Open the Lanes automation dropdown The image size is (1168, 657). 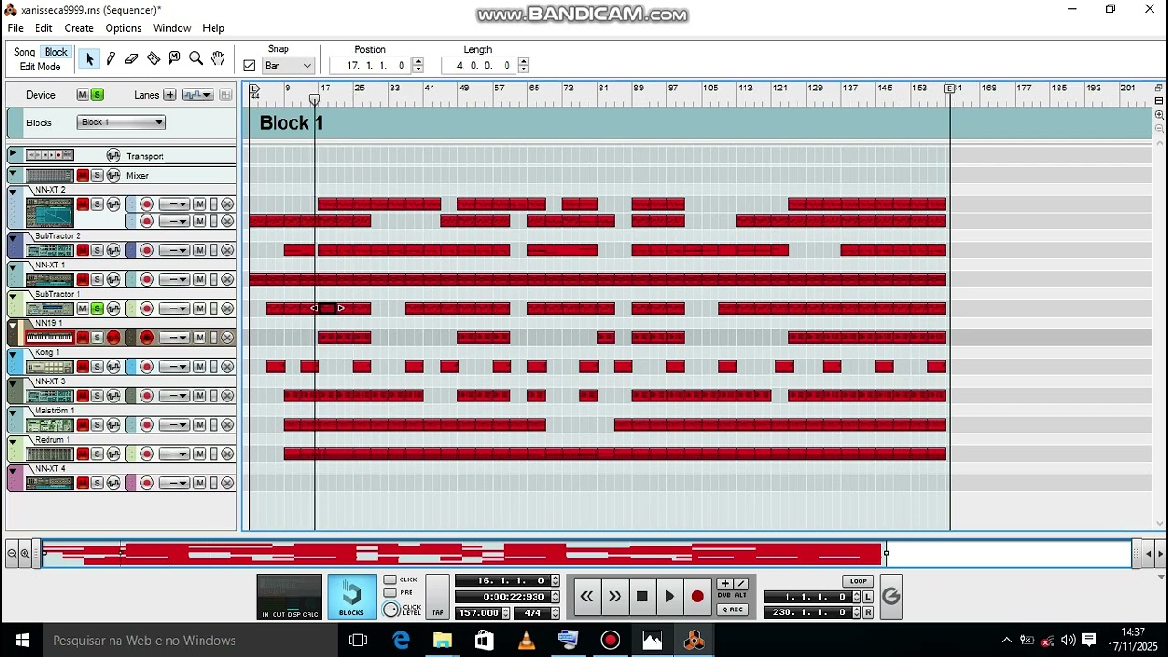point(197,95)
